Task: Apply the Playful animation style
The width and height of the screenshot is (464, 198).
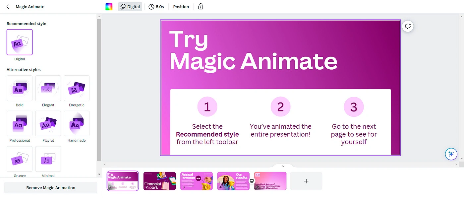Action: pyautogui.click(x=48, y=123)
